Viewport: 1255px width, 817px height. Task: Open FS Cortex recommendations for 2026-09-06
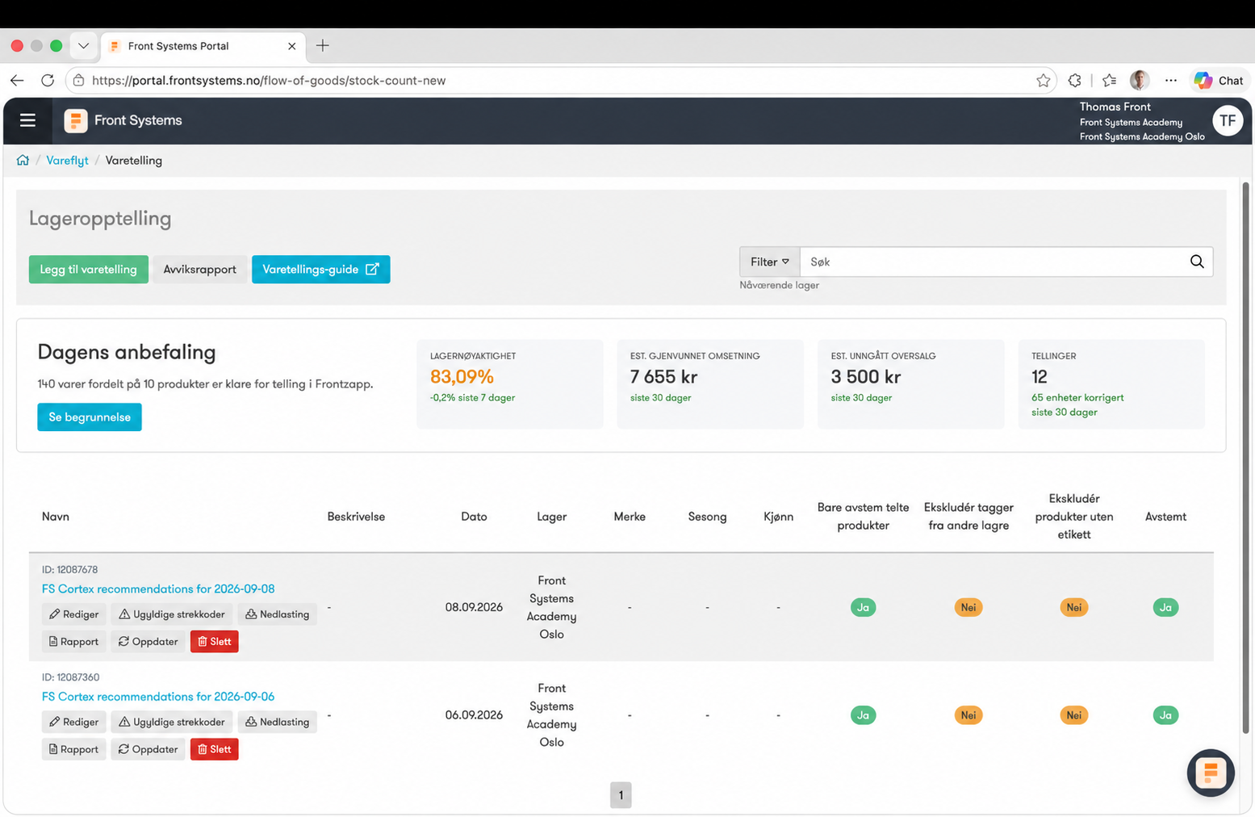(158, 697)
